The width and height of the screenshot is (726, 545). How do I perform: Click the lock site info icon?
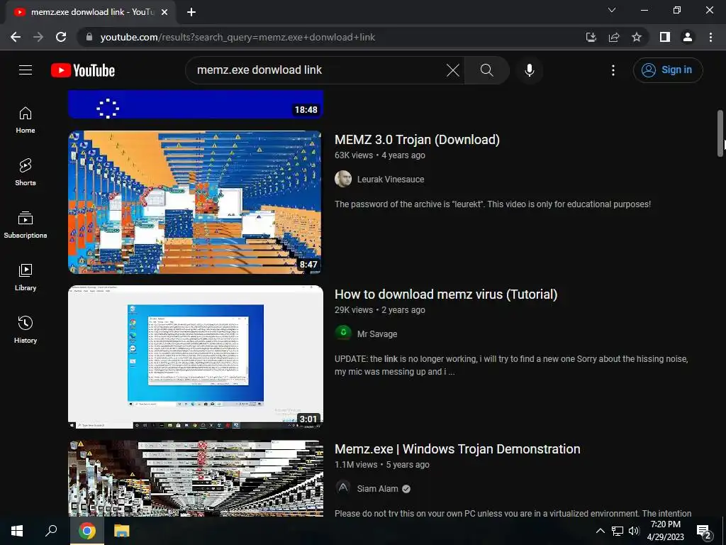tap(89, 37)
